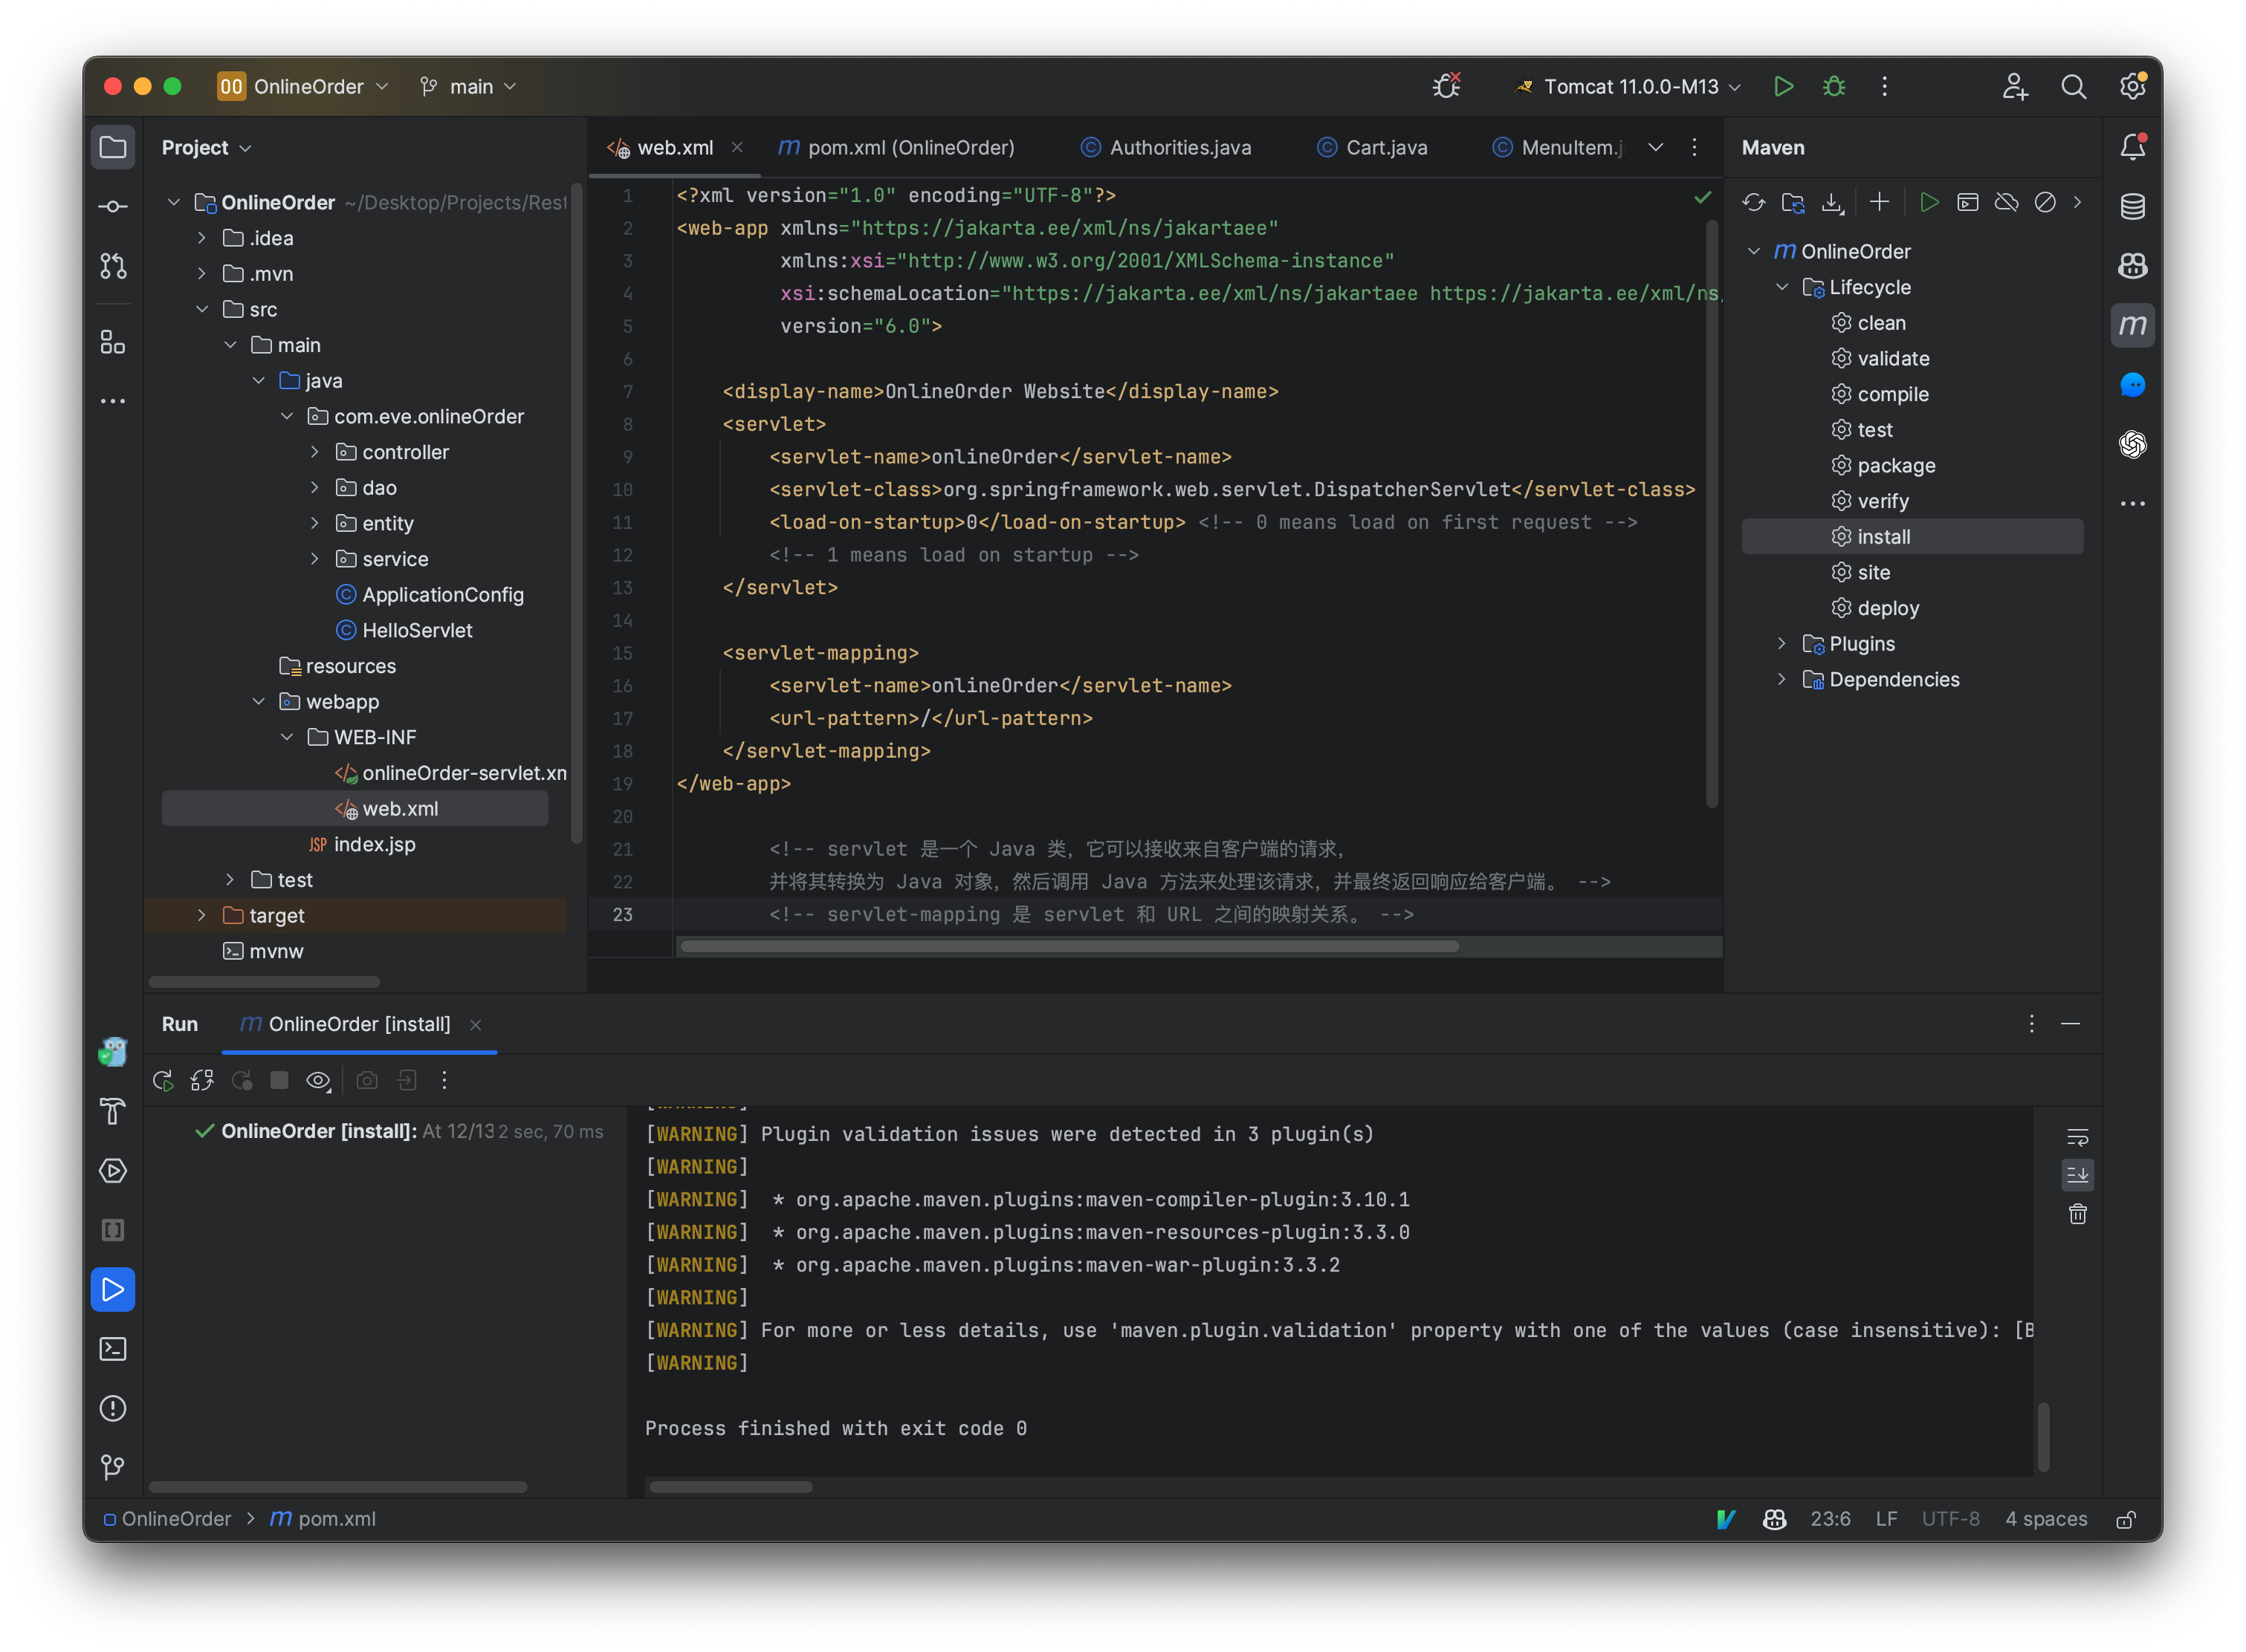Switch to the Authorities.java tab
Image resolution: width=2246 pixels, height=1652 pixels.
(x=1180, y=147)
